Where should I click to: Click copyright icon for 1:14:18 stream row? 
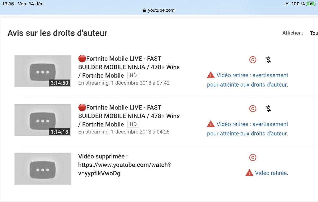pyautogui.click(x=253, y=109)
